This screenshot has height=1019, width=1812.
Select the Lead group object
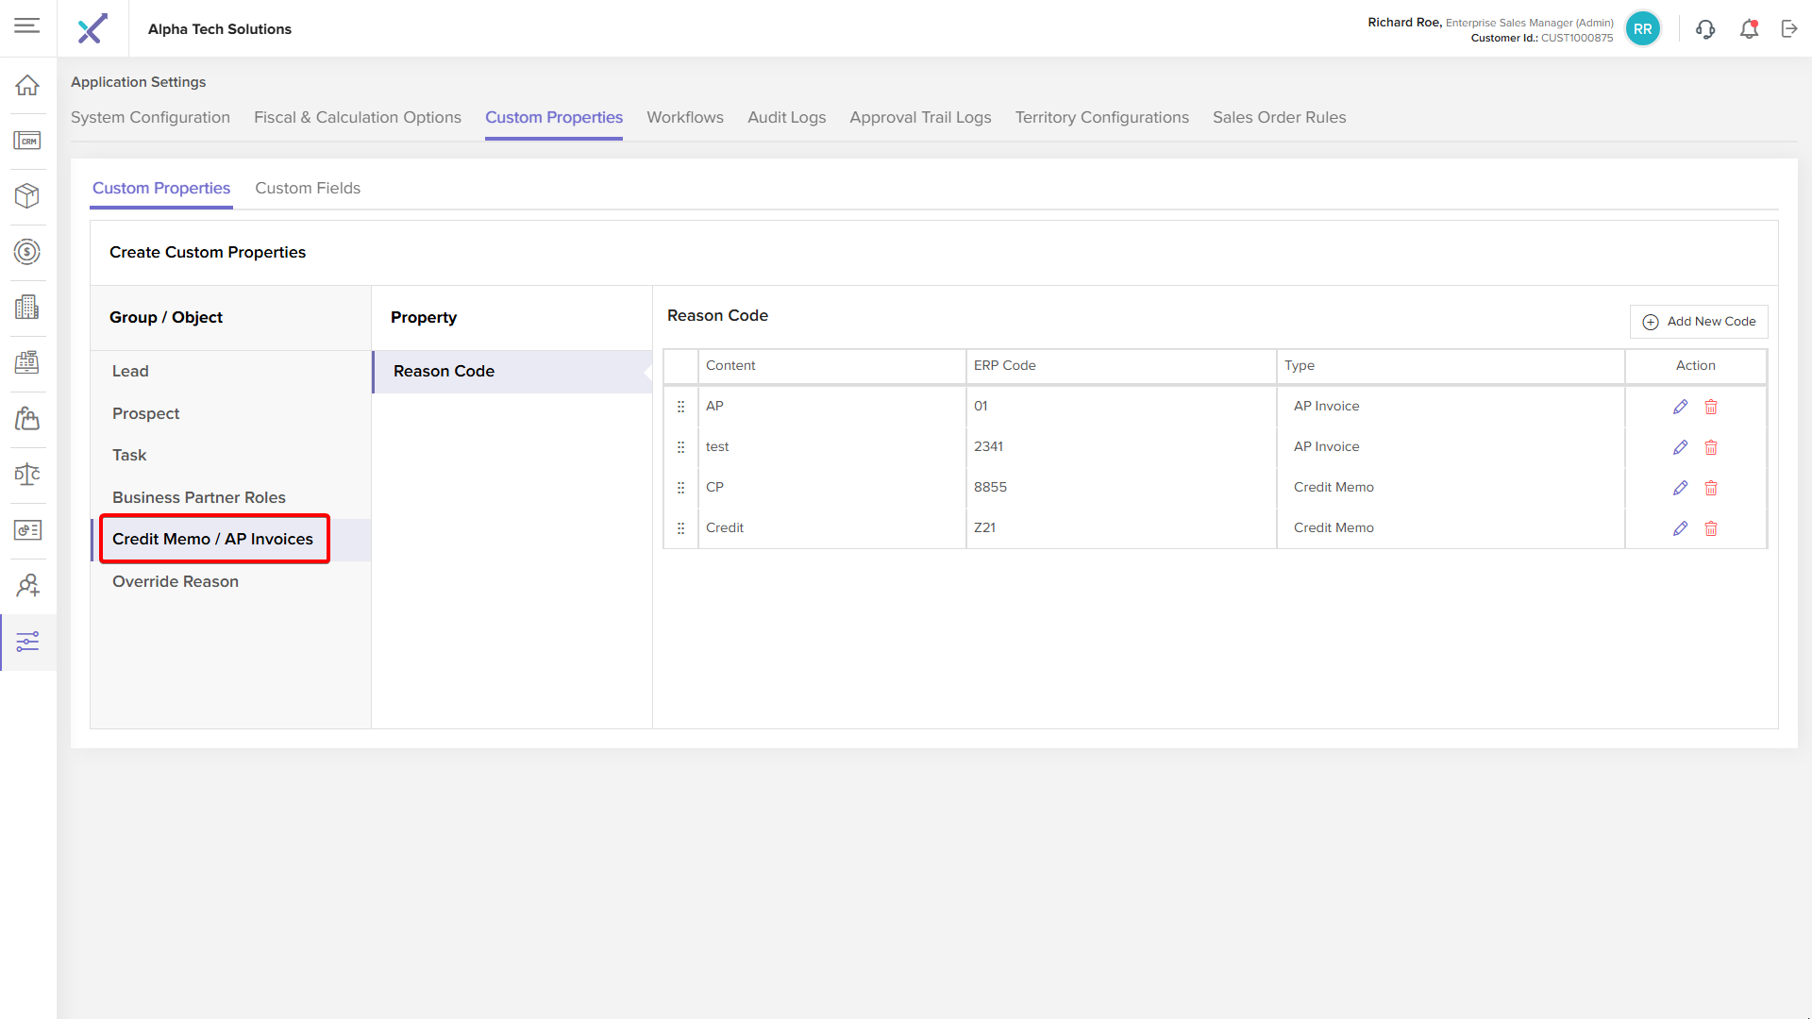pyautogui.click(x=130, y=371)
